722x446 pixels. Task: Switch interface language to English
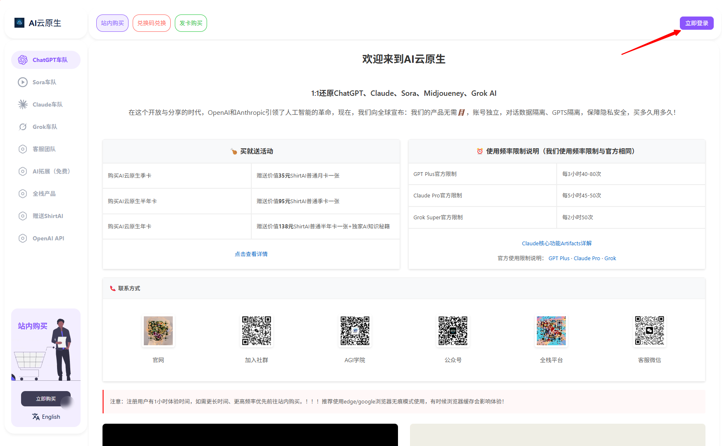pyautogui.click(x=46, y=417)
